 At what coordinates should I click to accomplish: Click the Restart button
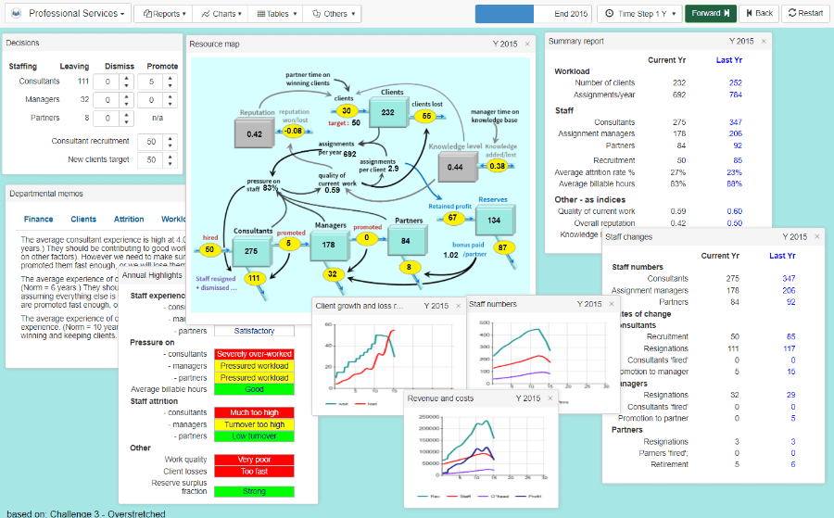click(804, 14)
